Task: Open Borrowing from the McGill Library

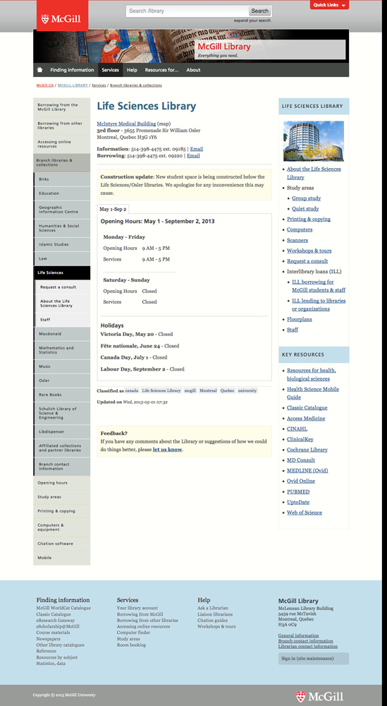Action: 61,107
